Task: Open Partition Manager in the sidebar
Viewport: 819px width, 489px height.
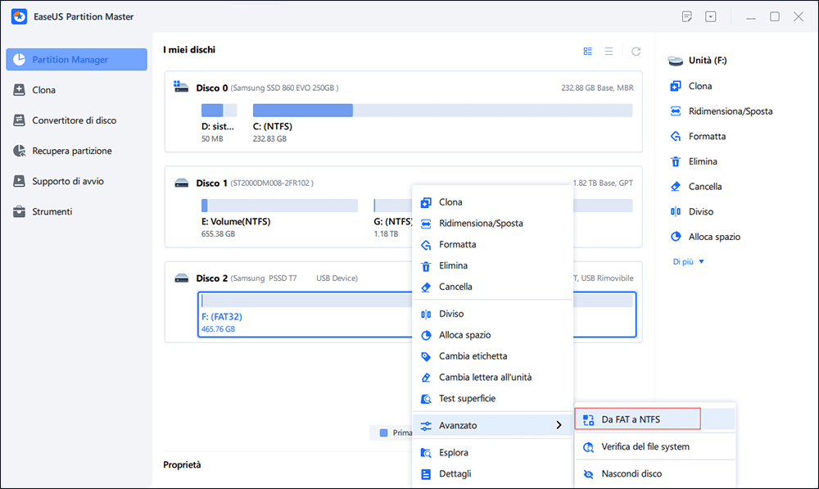Action: pyautogui.click(x=76, y=60)
